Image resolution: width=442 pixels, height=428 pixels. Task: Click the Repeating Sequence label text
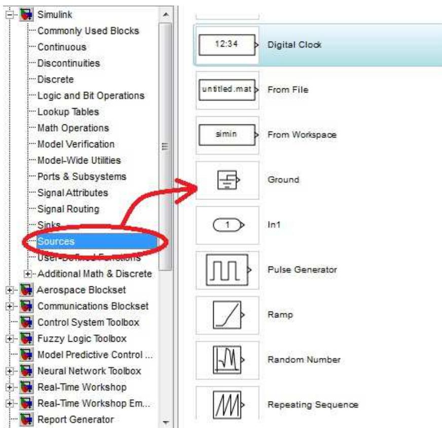[313, 405]
